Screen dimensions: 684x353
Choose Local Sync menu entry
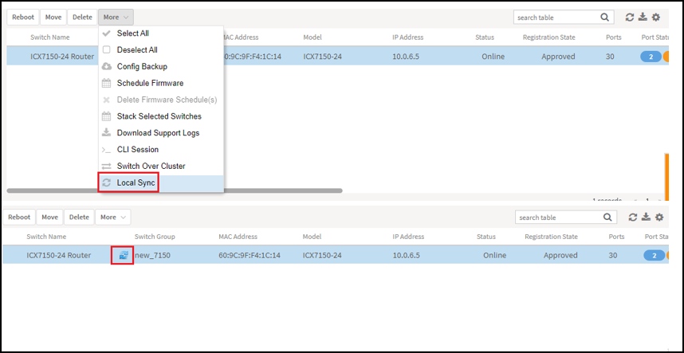pos(161,183)
